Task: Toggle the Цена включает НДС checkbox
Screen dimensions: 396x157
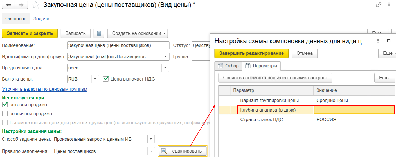Action: tap(106, 79)
